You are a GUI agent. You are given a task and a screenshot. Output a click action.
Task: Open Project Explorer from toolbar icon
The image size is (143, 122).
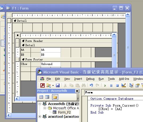coord(131,85)
